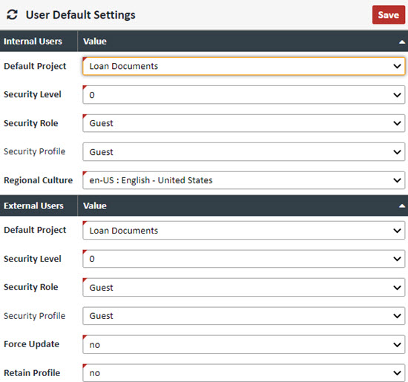The width and height of the screenshot is (408, 382).
Task: Open External Users Security Profile dropdown
Action: click(243, 316)
